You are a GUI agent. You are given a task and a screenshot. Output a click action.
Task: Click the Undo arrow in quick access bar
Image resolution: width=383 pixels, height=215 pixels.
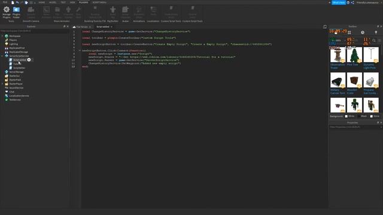17,2
